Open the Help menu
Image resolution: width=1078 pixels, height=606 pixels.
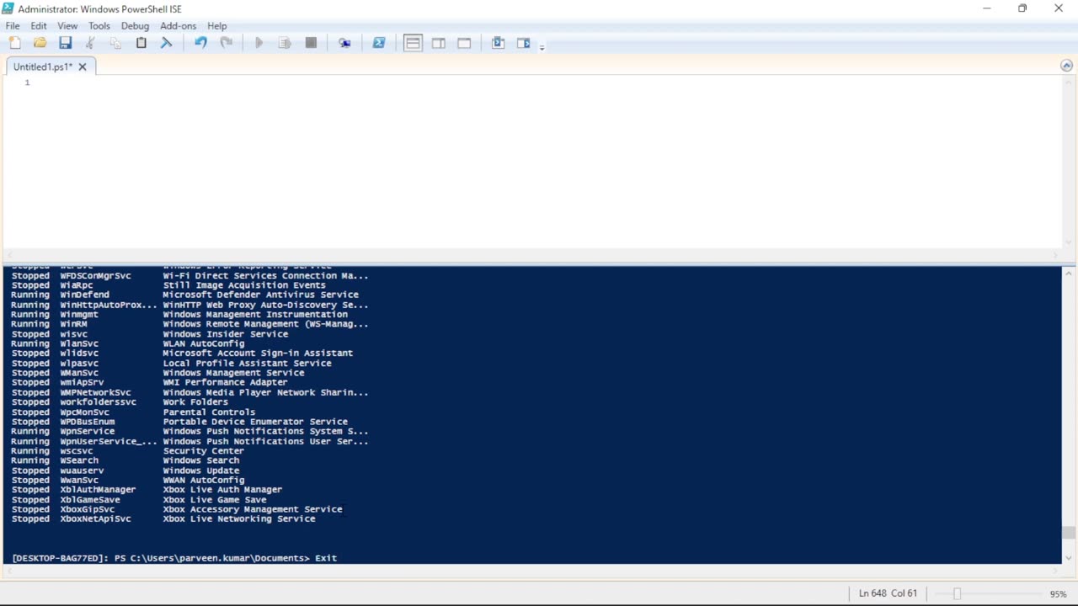coord(217,26)
